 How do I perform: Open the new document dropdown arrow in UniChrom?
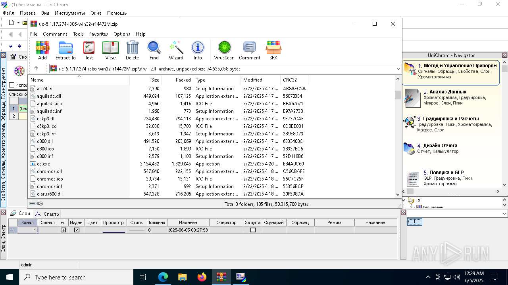18,23
